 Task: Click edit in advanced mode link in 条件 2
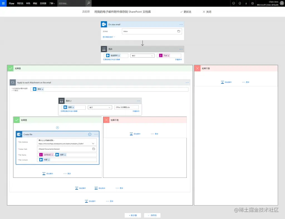69,111
